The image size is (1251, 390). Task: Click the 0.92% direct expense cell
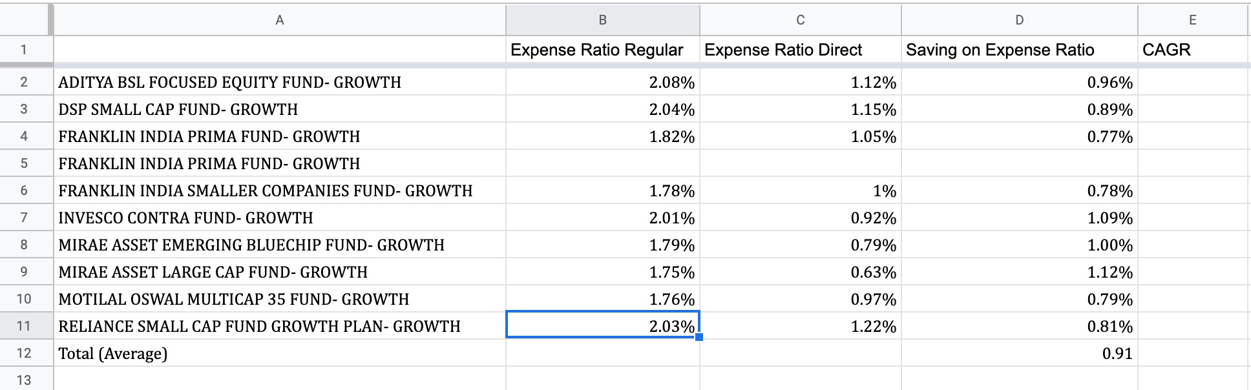point(800,218)
